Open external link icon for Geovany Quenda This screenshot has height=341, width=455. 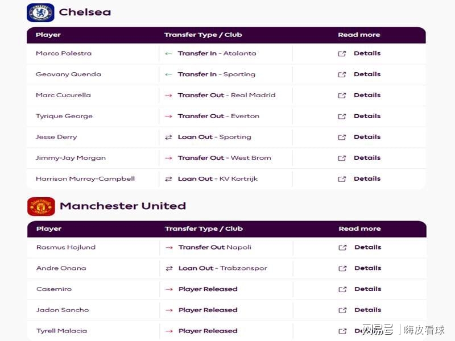tap(342, 74)
